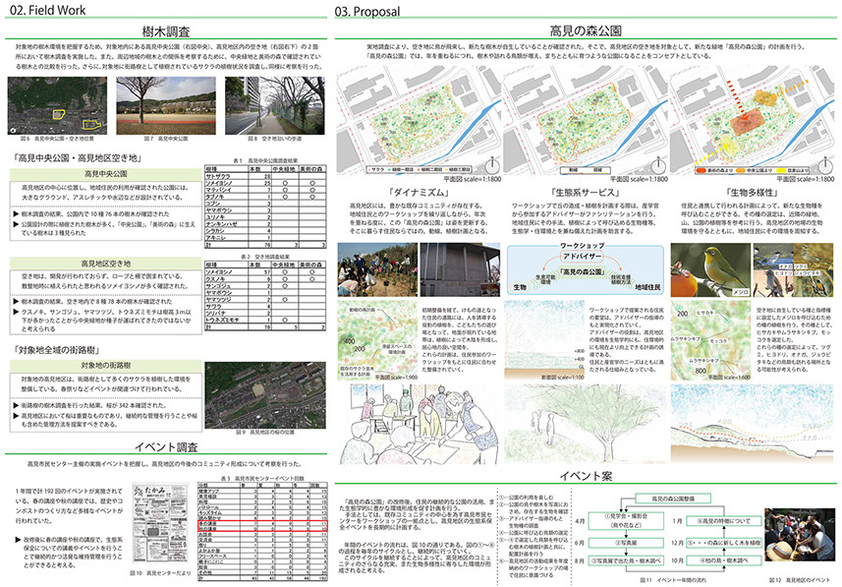Click the green 高見地区空き地 header bar
The height and width of the screenshot is (587, 842).
point(106,264)
